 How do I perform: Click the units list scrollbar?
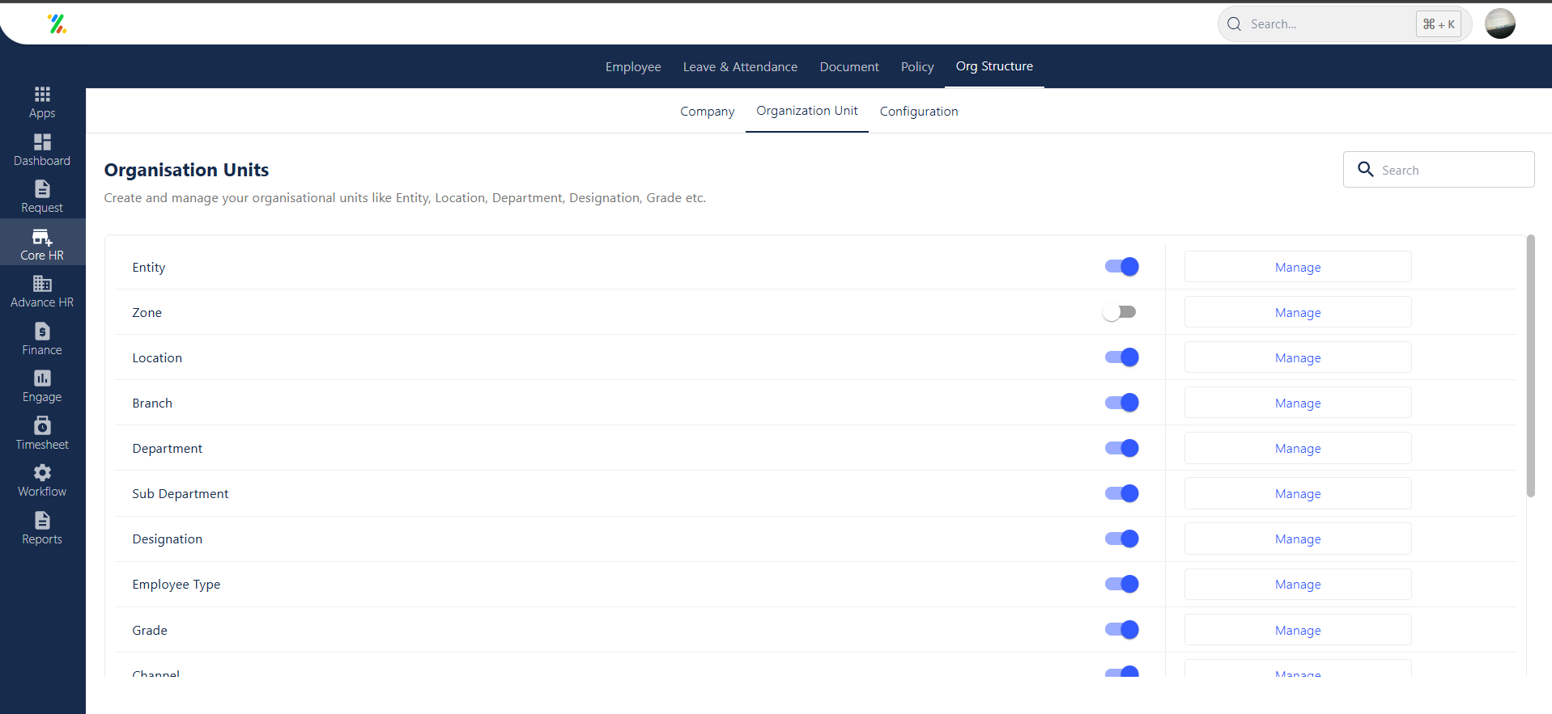click(x=1530, y=365)
